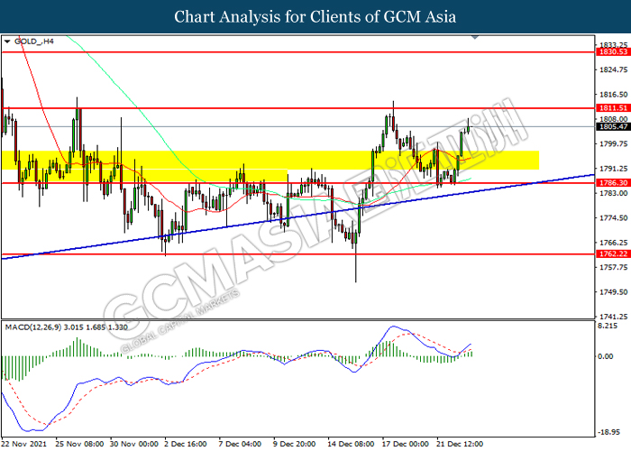Click the MACD 0.00 scale value

point(606,356)
